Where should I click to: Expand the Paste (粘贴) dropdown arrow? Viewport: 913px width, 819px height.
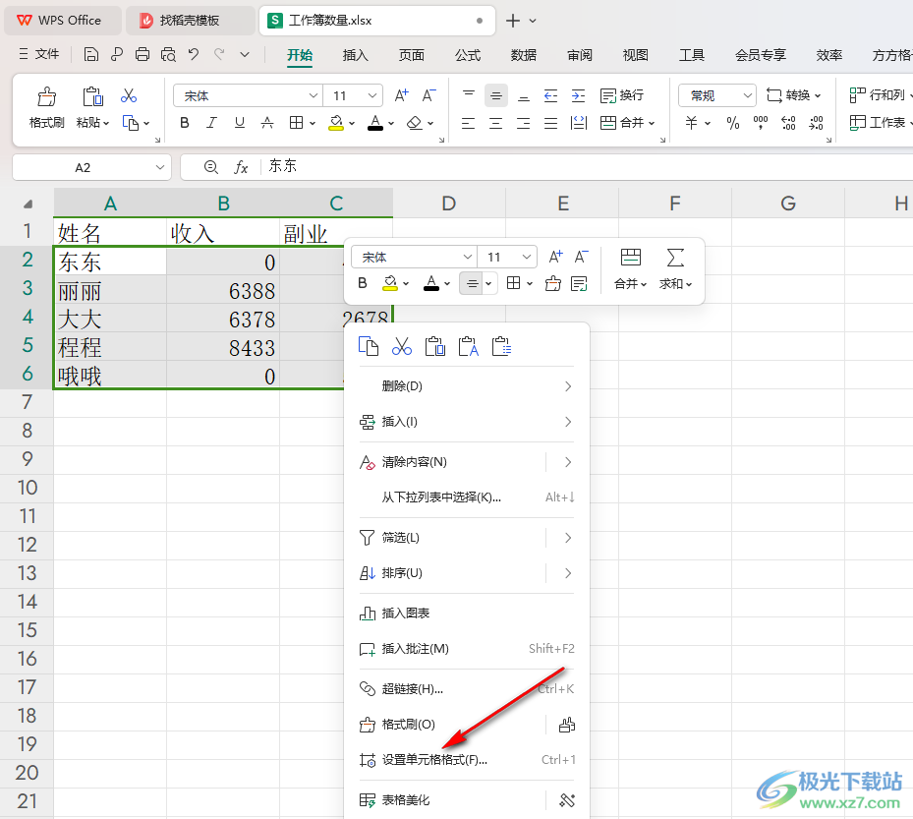(x=106, y=124)
